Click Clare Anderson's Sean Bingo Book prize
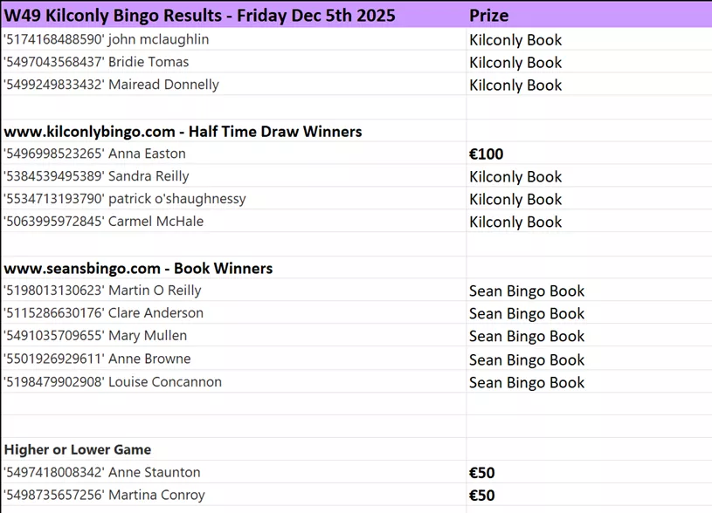 tap(527, 313)
